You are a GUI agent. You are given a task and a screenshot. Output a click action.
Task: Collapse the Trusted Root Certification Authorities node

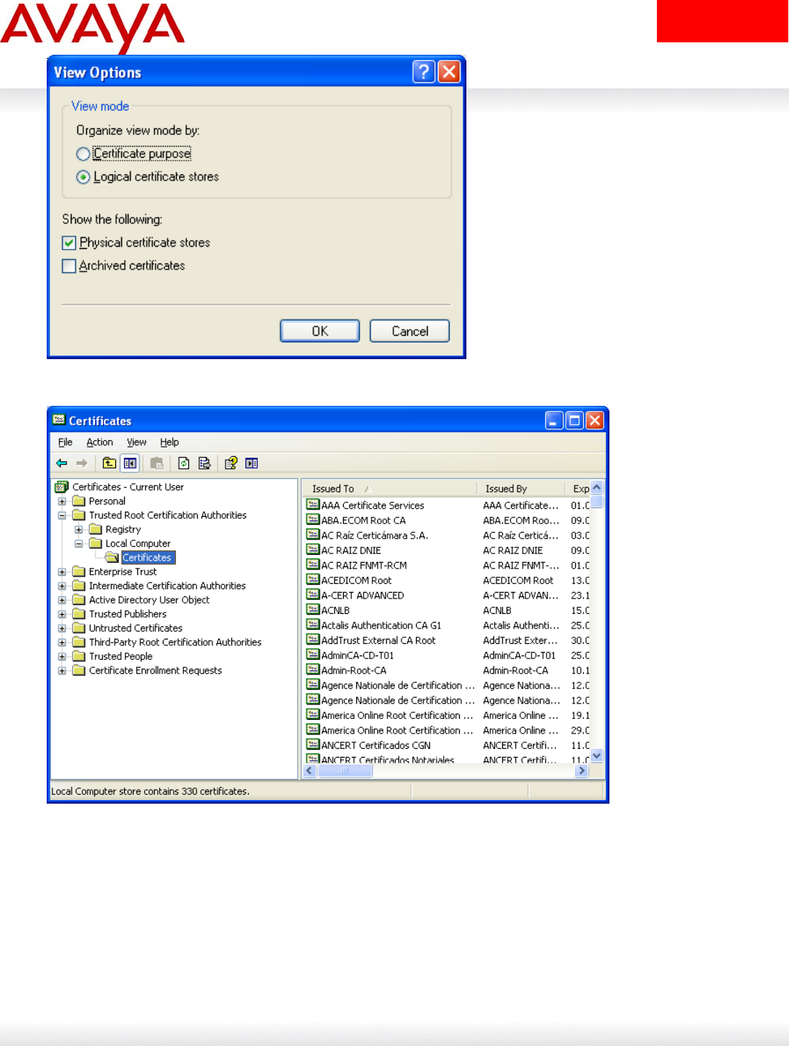pyautogui.click(x=62, y=515)
